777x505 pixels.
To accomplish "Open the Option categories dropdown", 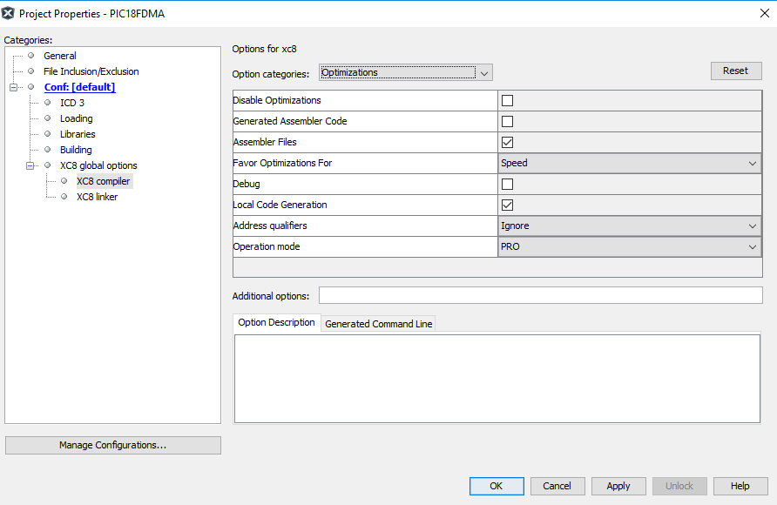I will click(x=406, y=73).
